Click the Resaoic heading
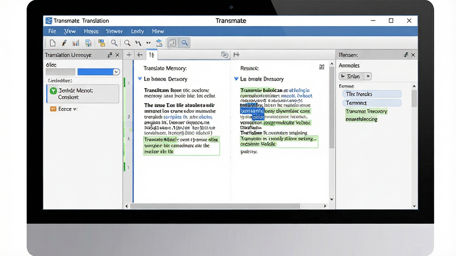The width and height of the screenshot is (456, 256). pos(249,68)
